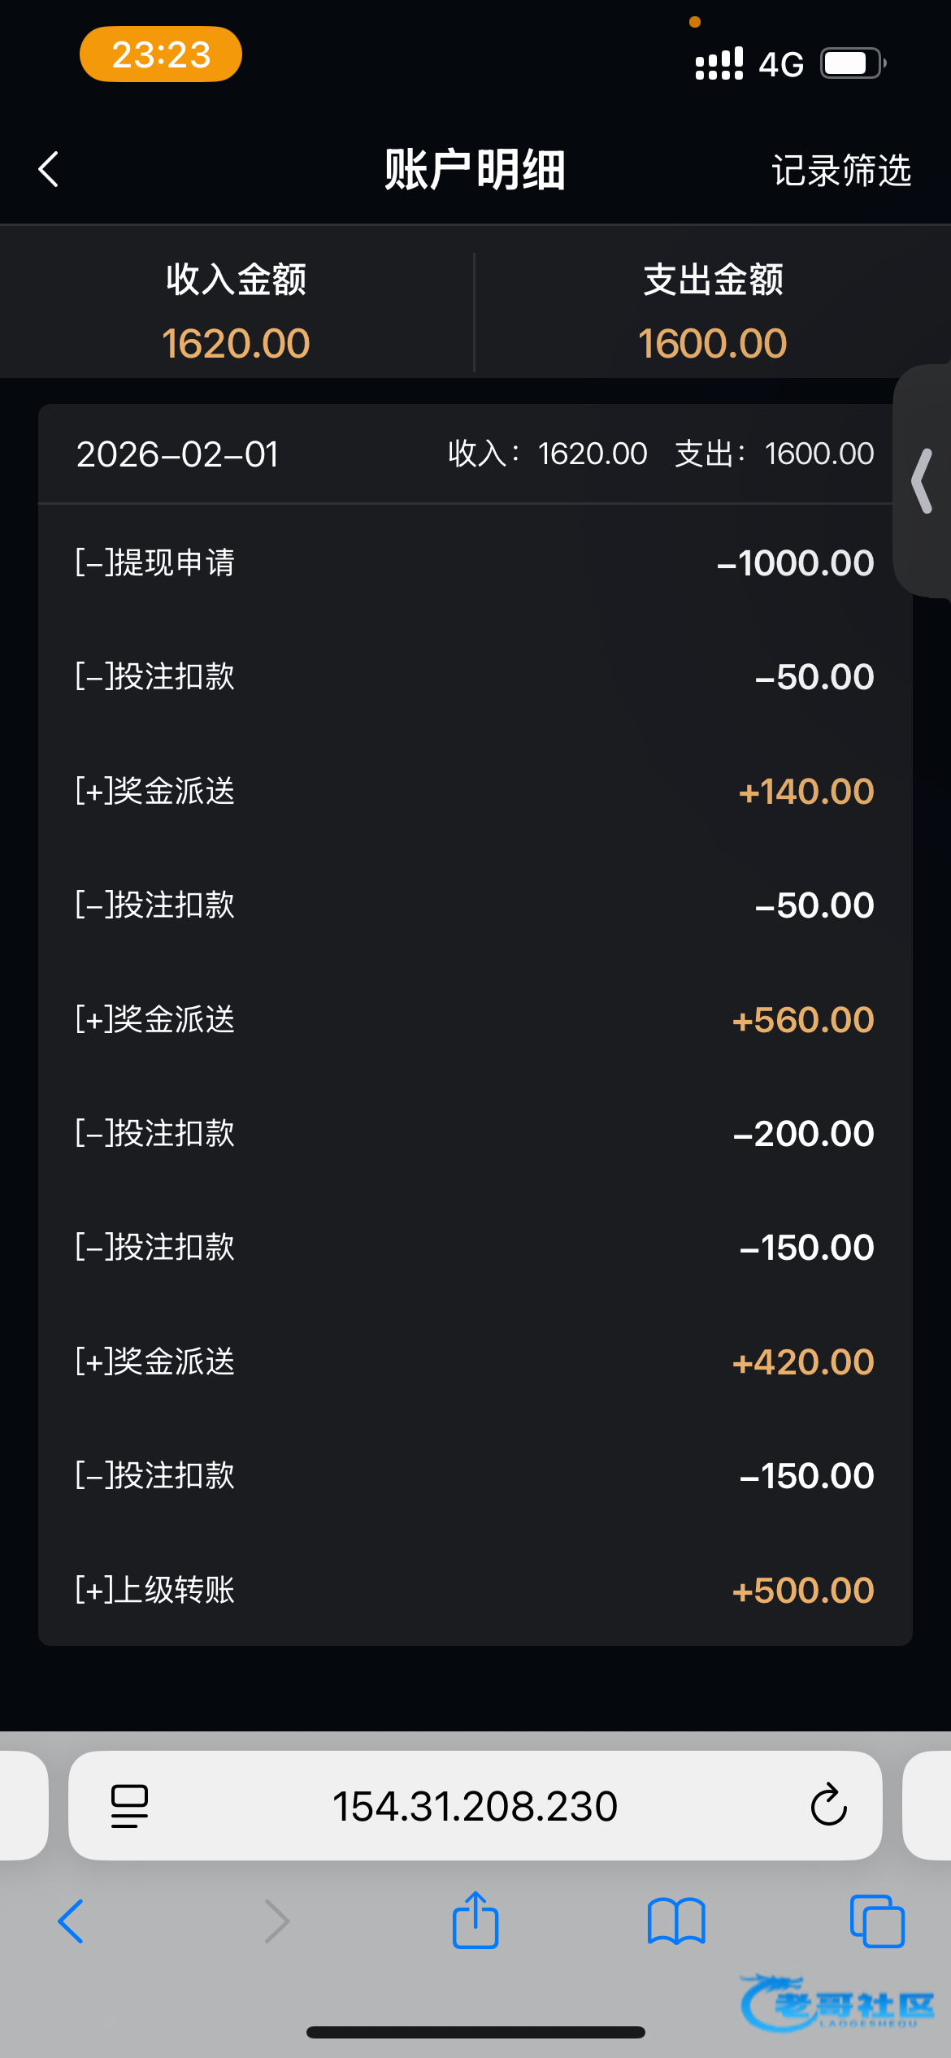Select the 提现申请 -1000.00 entry
This screenshot has width=951, height=2058.
tap(475, 562)
